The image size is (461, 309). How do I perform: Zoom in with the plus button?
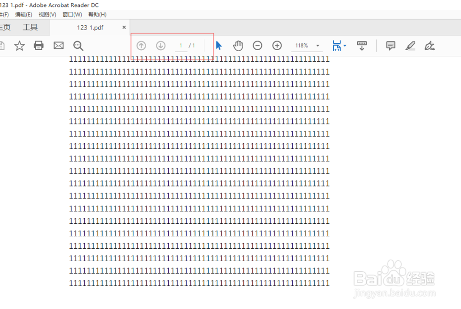[x=277, y=46]
